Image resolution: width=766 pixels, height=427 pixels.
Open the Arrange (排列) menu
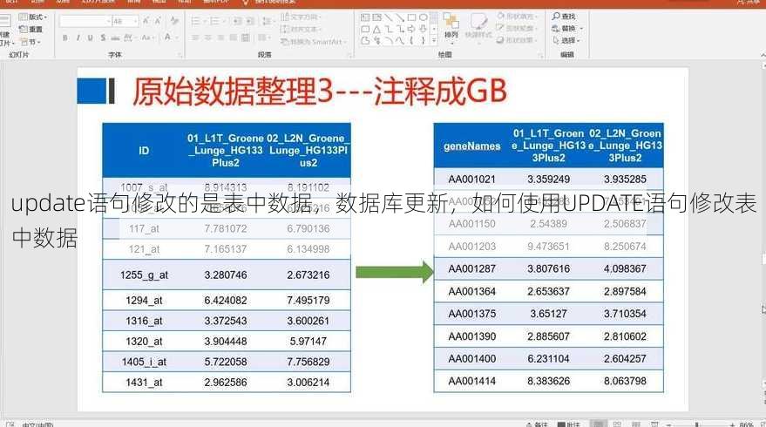click(451, 27)
